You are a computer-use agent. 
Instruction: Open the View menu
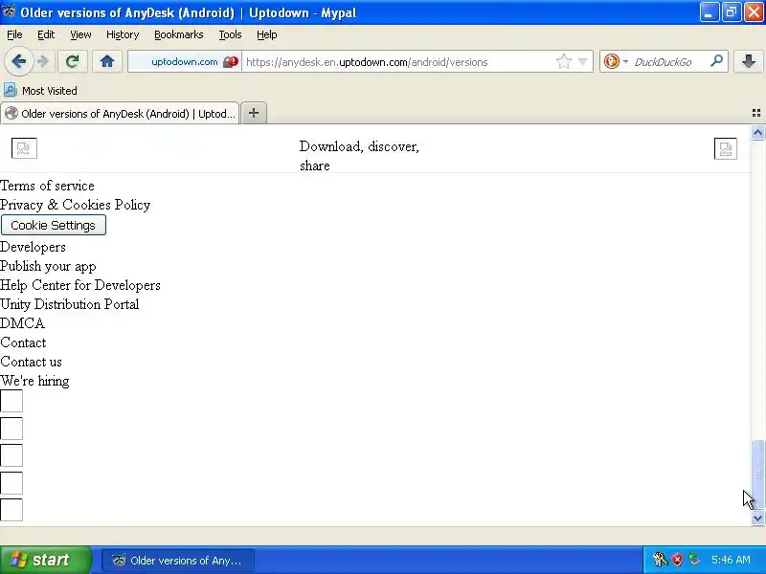point(80,34)
